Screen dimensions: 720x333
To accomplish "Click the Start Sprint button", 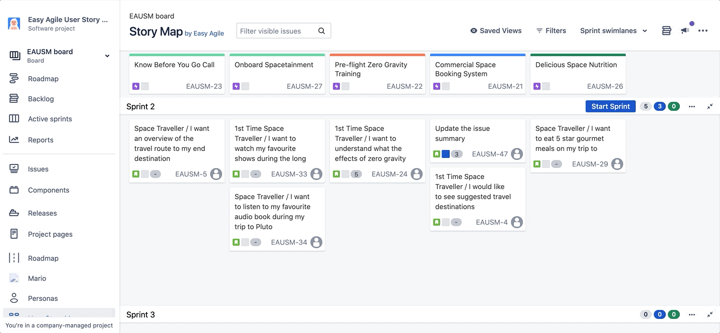I will click(x=610, y=106).
